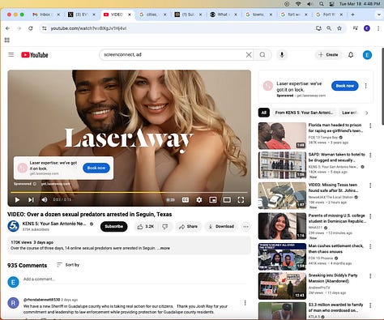Open Man cashes settlement check video title

tap(336, 249)
